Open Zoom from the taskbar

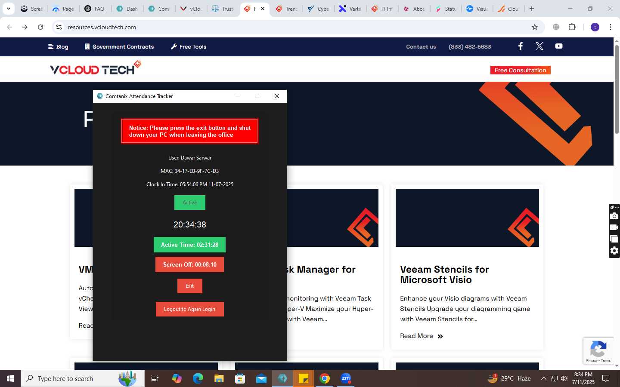tap(346, 378)
